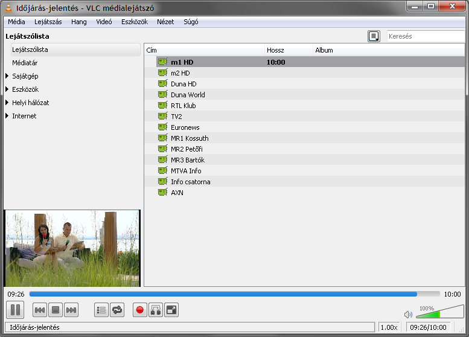Click the video preview thumbnail
This screenshot has width=469, height=337.
click(x=72, y=248)
